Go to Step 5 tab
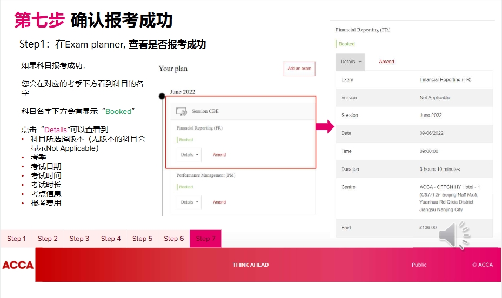Viewport: 502px width, 298px height. point(142,239)
